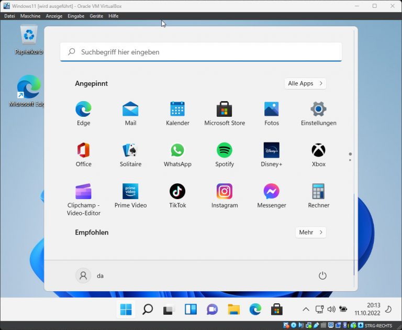The height and width of the screenshot is (330, 402).
Task: Open Task View on the taskbar
Action: pyautogui.click(x=169, y=310)
